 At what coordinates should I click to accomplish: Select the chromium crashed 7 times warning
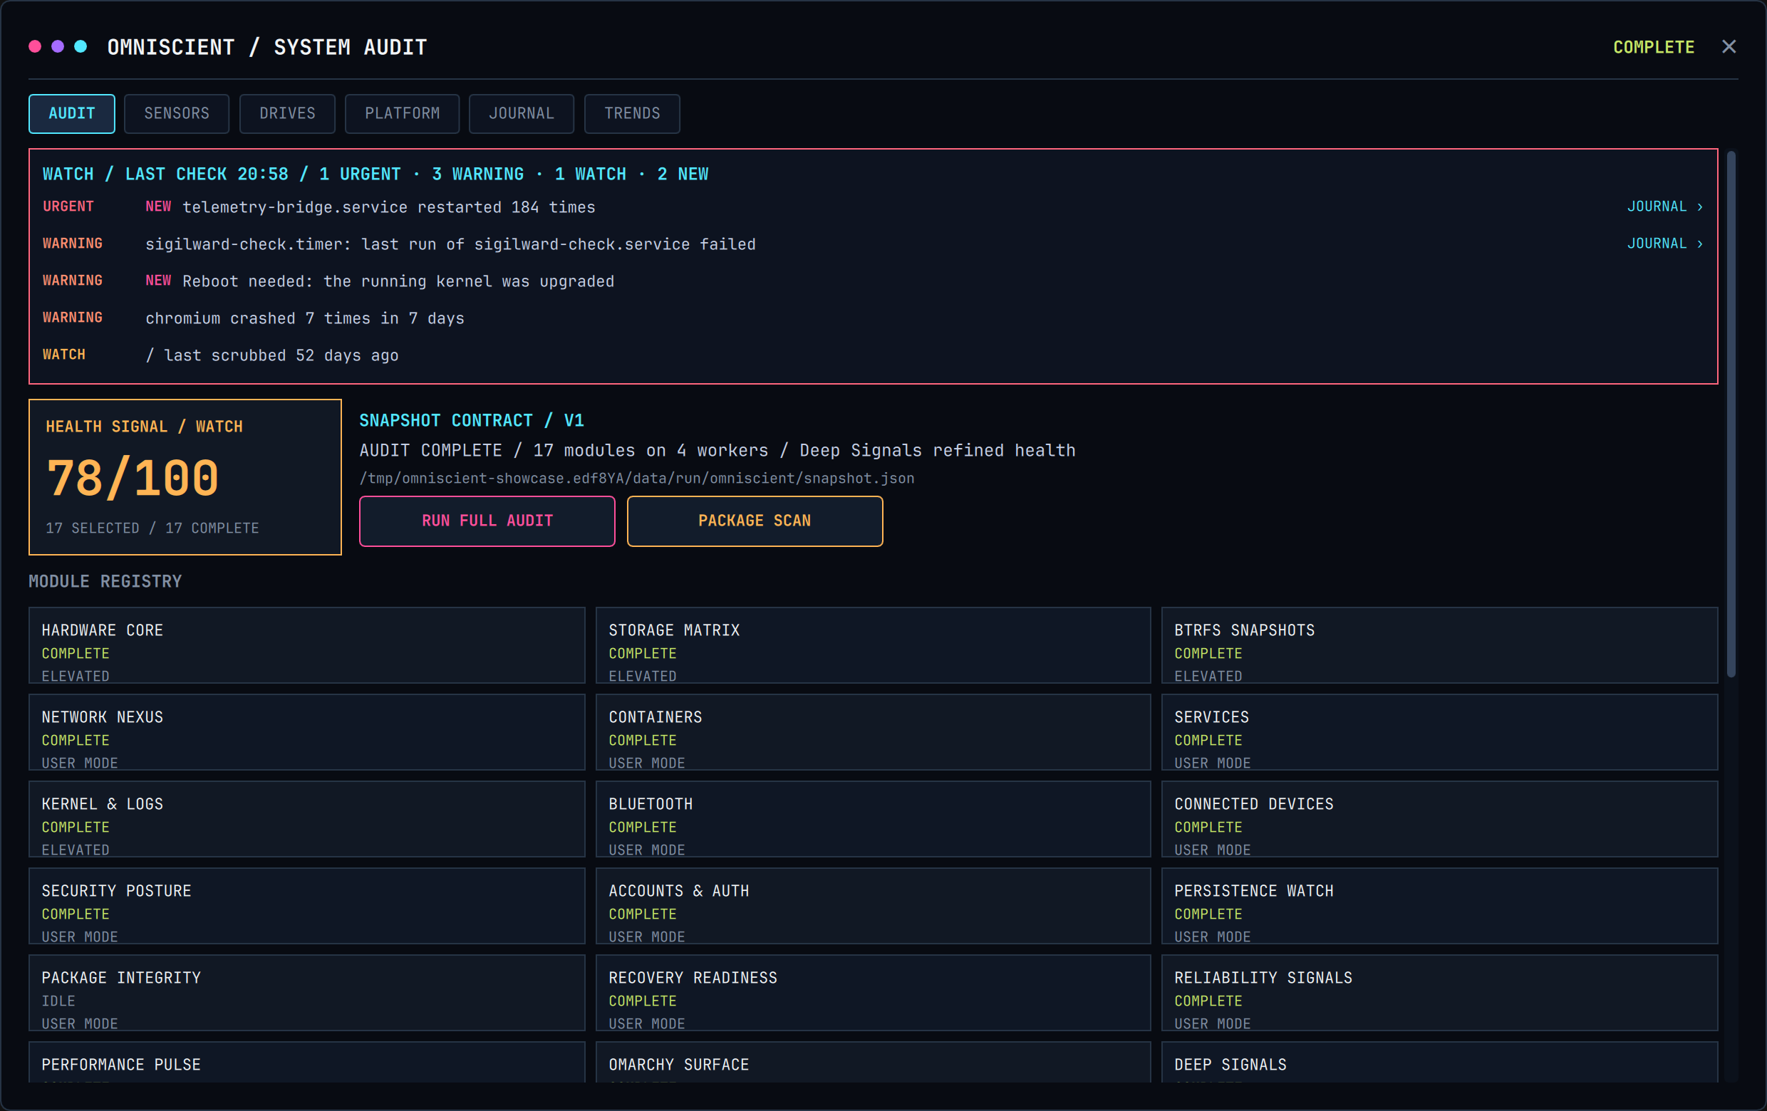pos(873,318)
